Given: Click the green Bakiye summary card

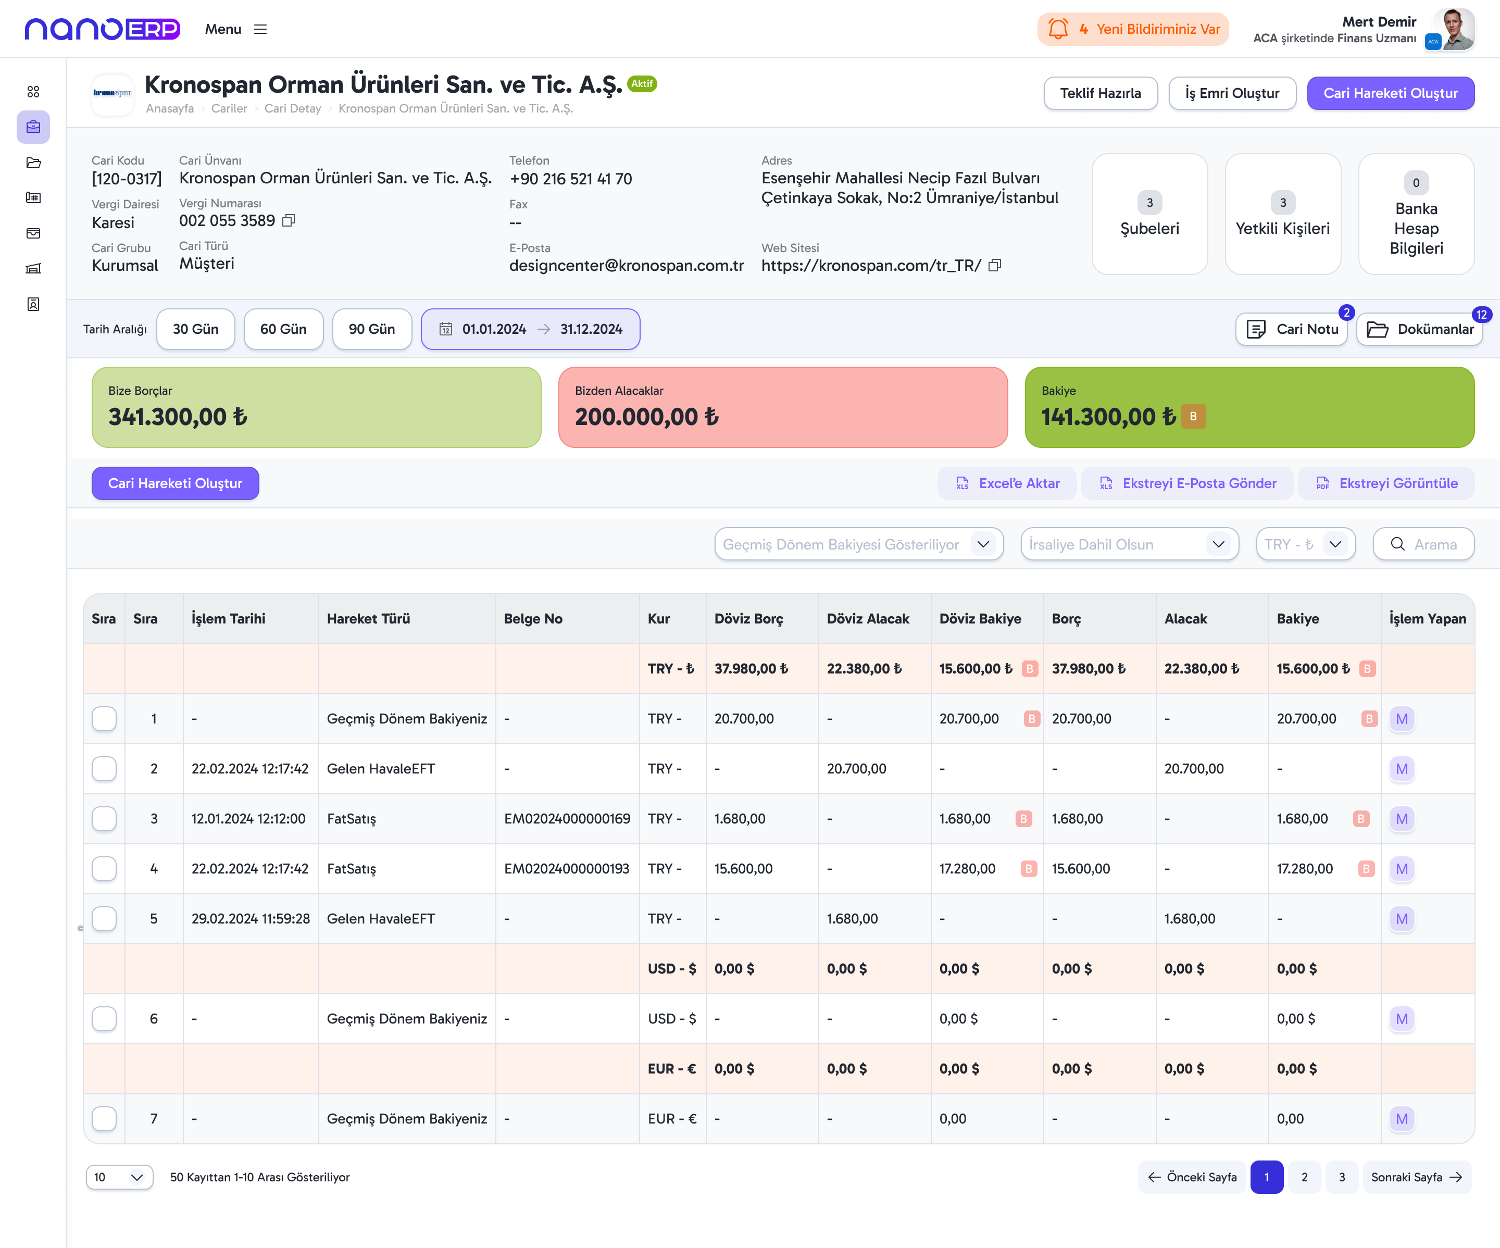Looking at the screenshot, I should click(x=1248, y=407).
